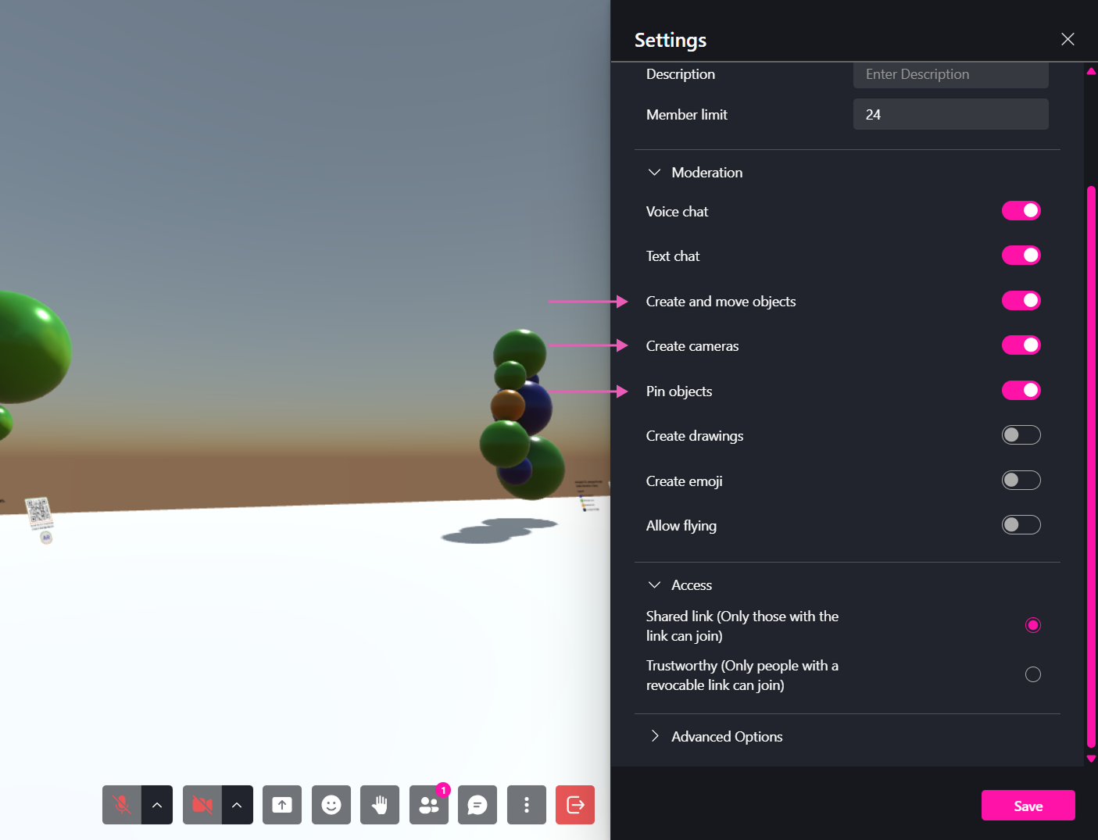Enable Create drawings permission

[1021, 434]
